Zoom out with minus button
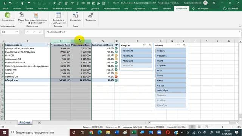The height and width of the screenshot is (136, 242). pos(212,127)
